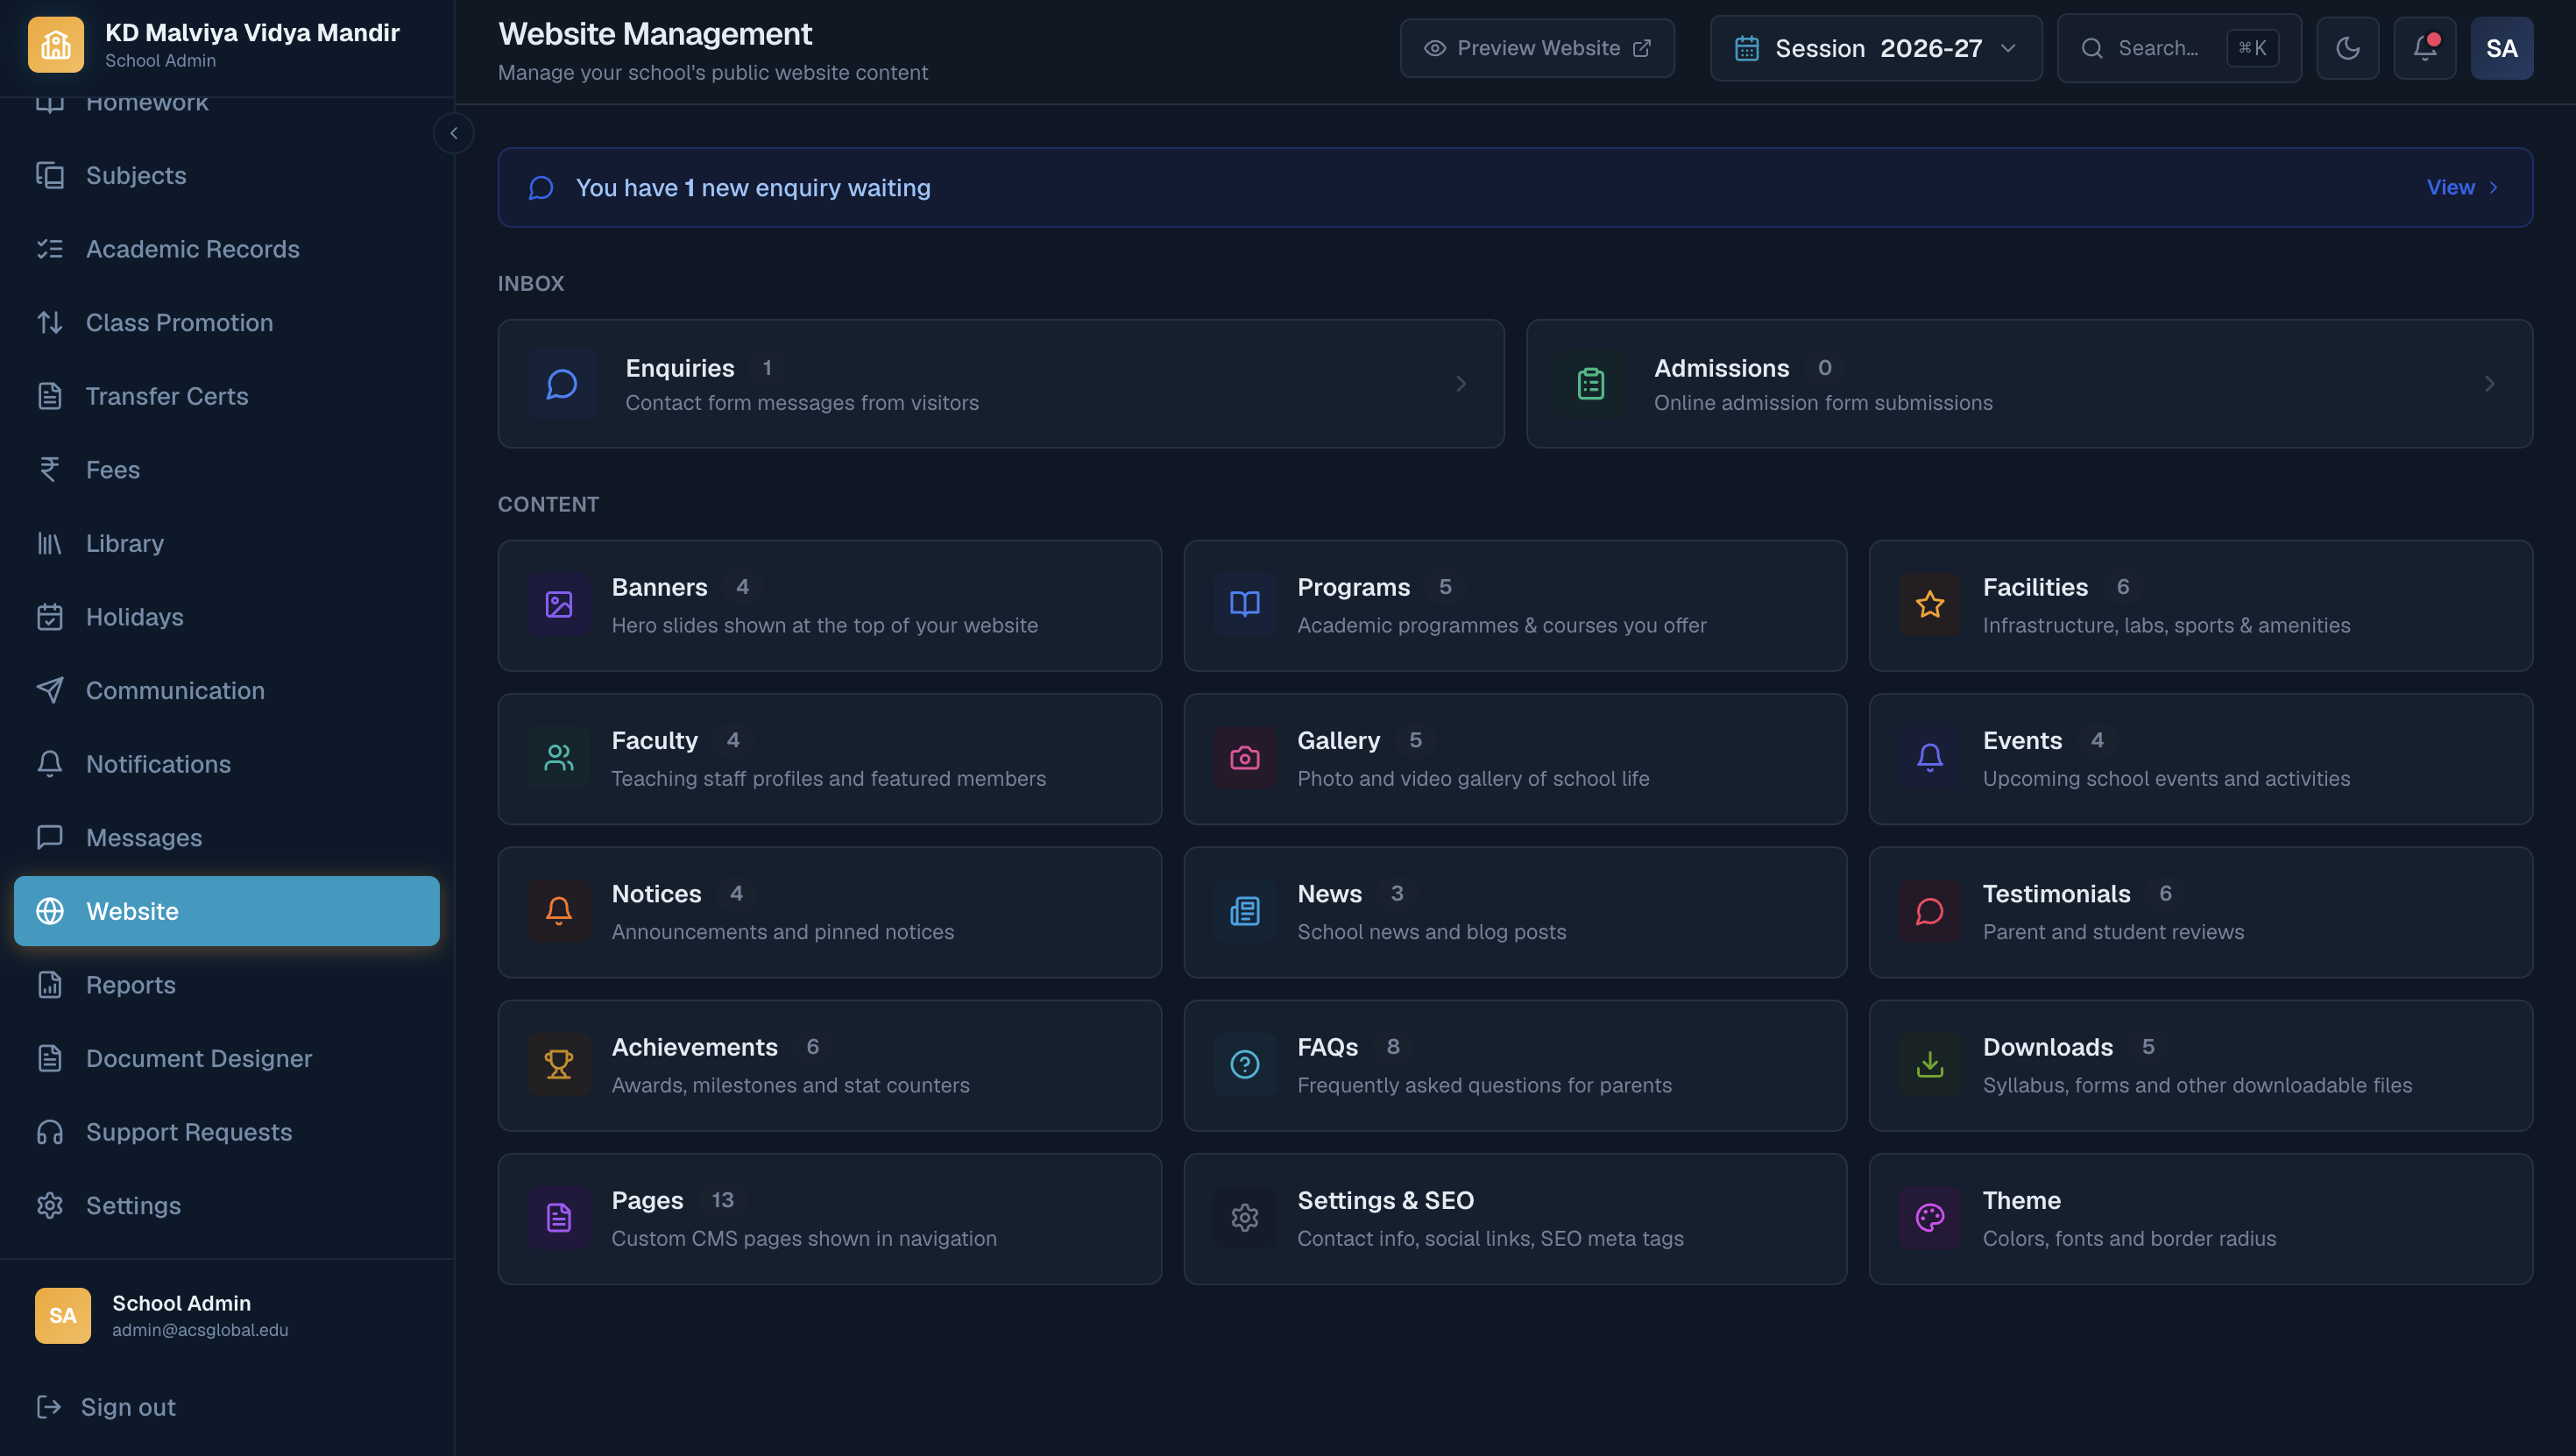Open the Programs book icon
The height and width of the screenshot is (1456, 2576).
[1245, 605]
